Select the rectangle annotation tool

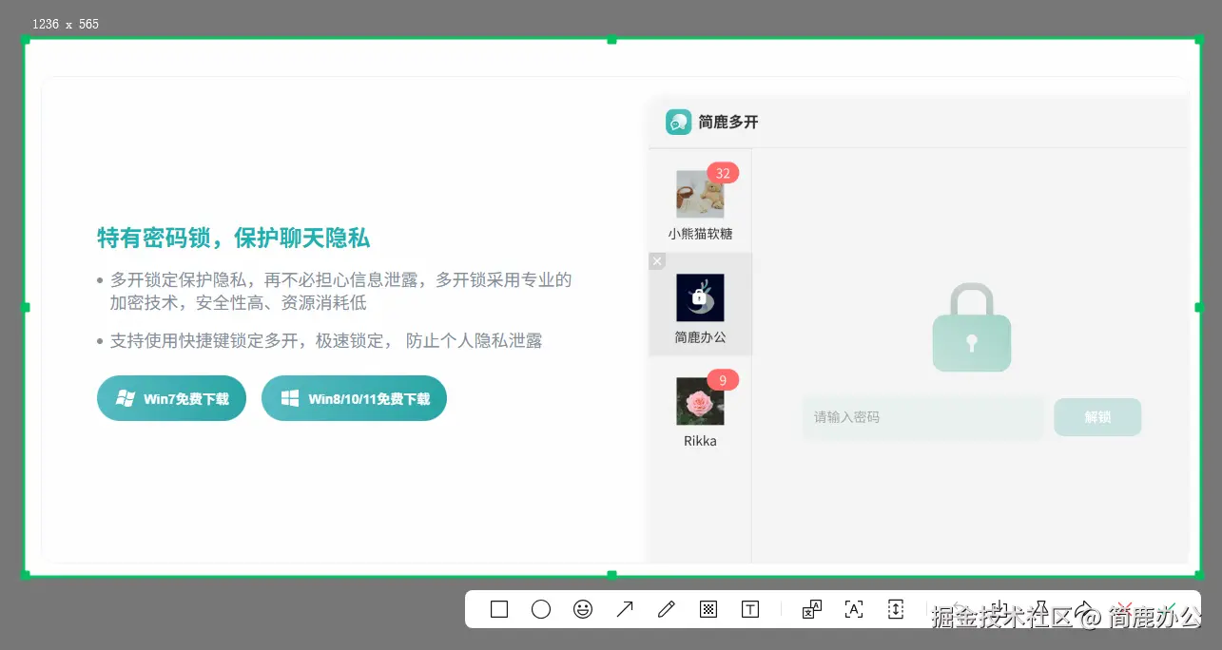click(498, 609)
